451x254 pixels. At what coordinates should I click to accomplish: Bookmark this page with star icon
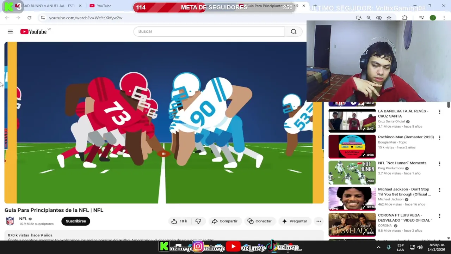[x=389, y=18]
